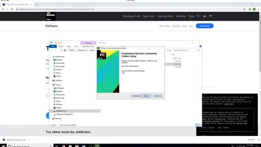261x147 pixels.
Task: Expand Explorer address history dropdown
Action: (x=168, y=50)
